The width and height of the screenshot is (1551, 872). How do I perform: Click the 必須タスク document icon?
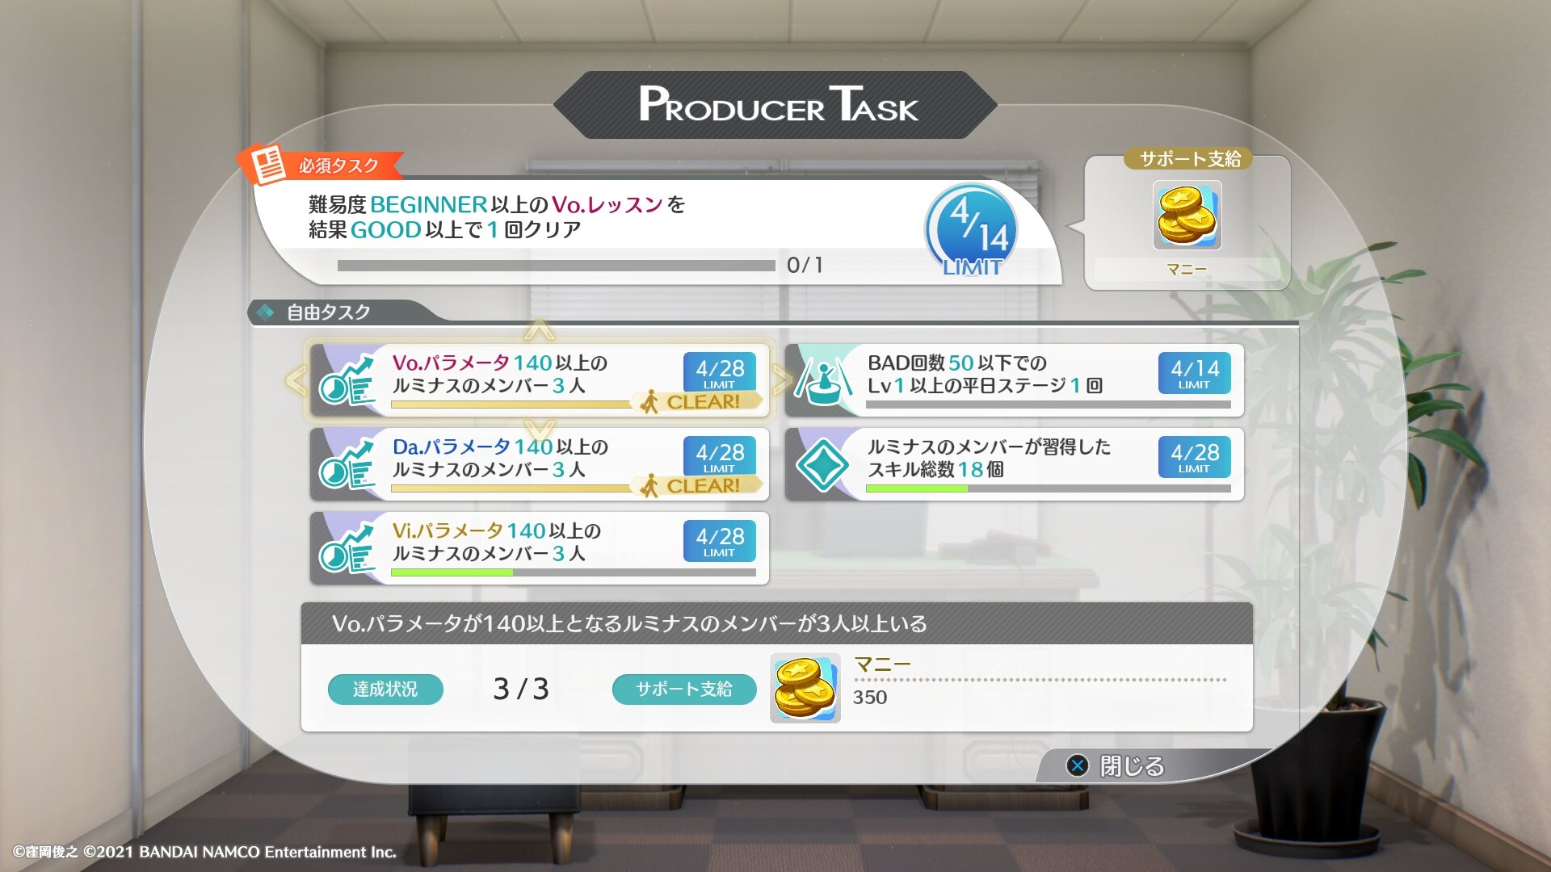point(268,166)
